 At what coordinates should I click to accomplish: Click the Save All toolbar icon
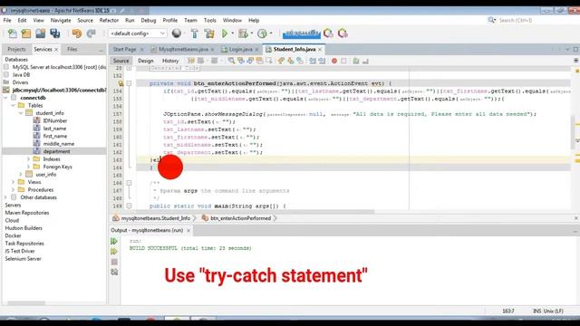coord(55,34)
